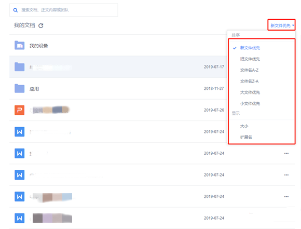This screenshot has height=229, width=301.
Task: Click date 2019-07-17
Action: [214, 67]
